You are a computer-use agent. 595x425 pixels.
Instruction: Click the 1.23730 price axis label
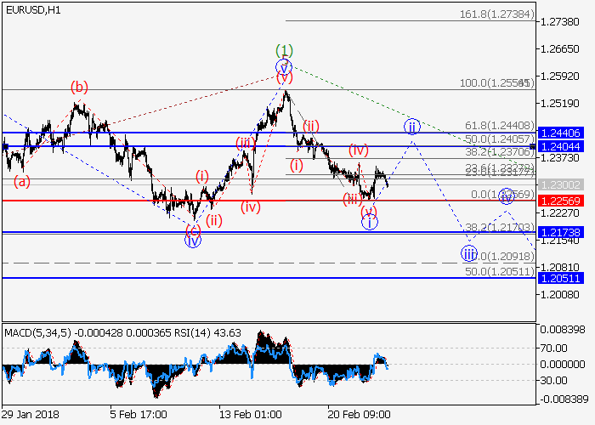pyautogui.click(x=560, y=157)
